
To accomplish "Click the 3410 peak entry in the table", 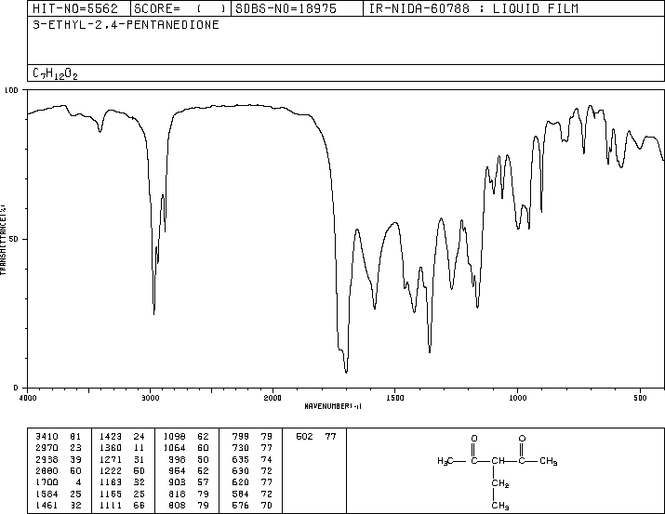I will [59, 437].
